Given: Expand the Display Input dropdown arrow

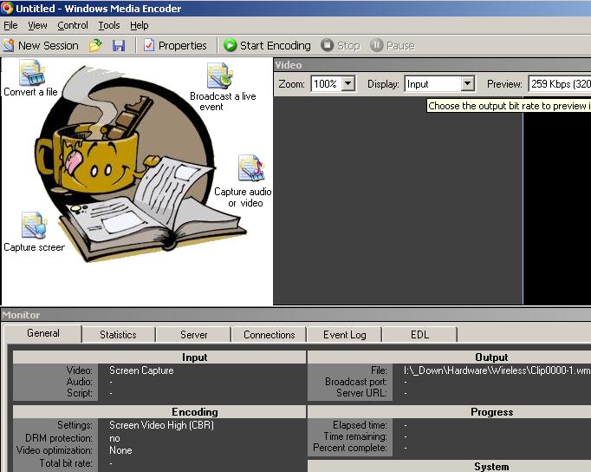Looking at the screenshot, I should click(467, 83).
